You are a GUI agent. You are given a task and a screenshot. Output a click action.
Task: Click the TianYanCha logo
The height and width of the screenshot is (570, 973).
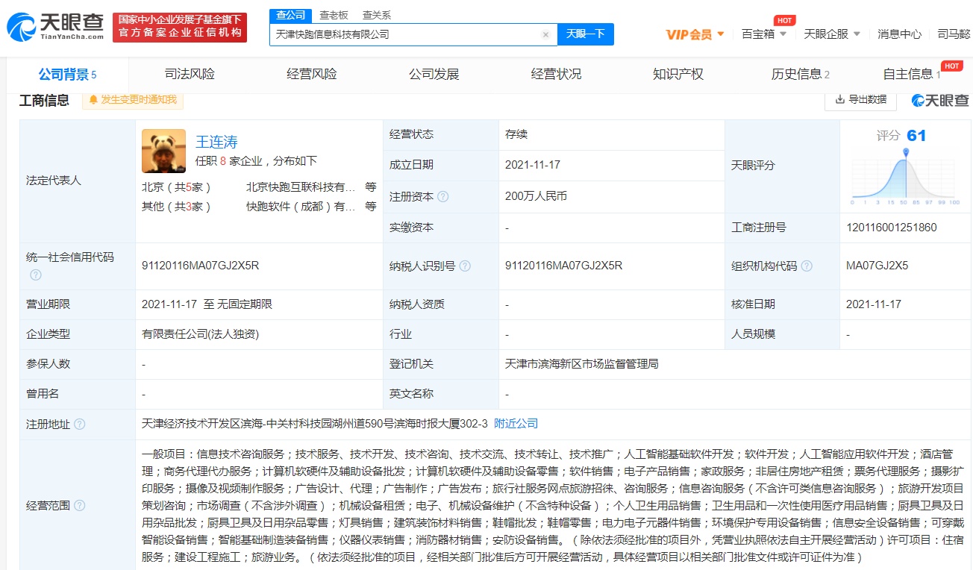coord(54,26)
